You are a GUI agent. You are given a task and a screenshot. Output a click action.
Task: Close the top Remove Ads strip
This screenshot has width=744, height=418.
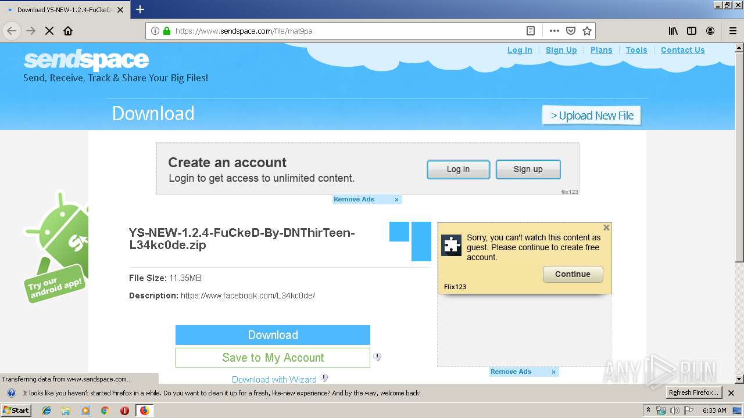pyautogui.click(x=396, y=200)
